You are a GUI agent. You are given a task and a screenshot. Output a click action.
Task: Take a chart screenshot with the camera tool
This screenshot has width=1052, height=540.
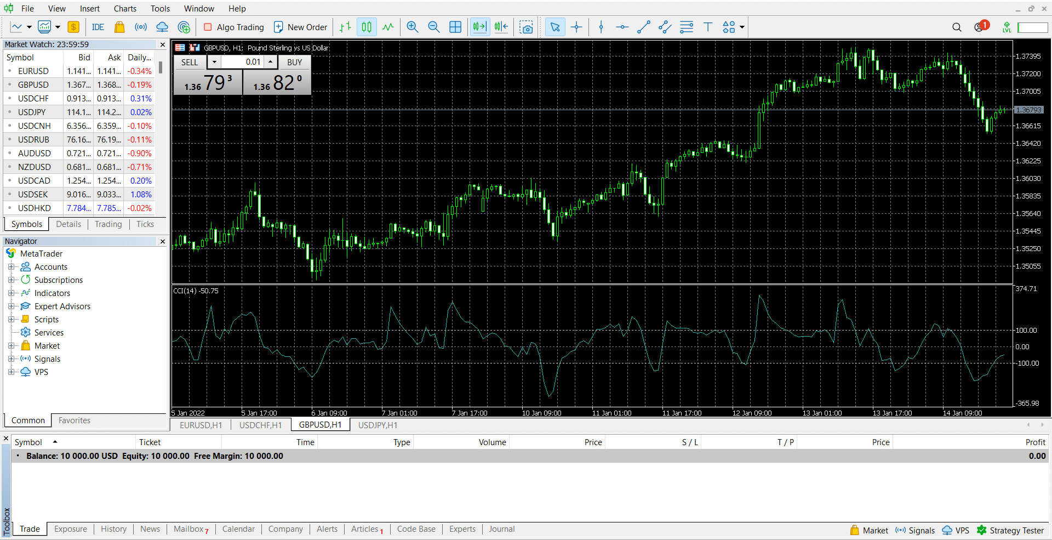click(x=526, y=27)
